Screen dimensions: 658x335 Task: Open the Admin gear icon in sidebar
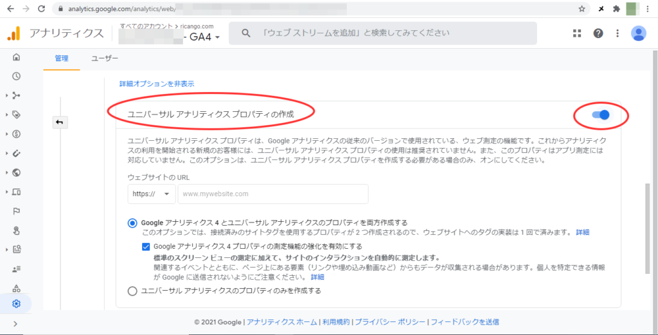16,303
